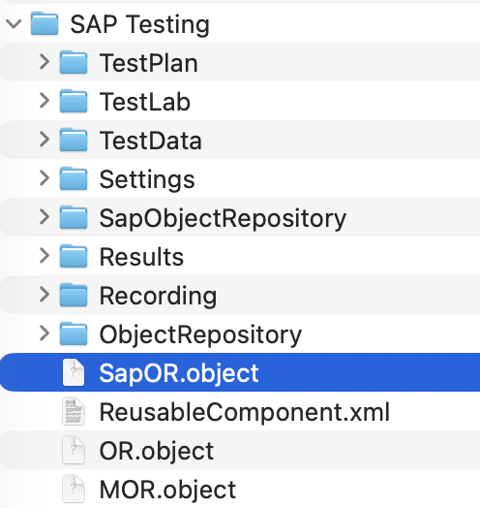The image size is (480, 508).
Task: Expand the TestData folder
Action: point(45,140)
